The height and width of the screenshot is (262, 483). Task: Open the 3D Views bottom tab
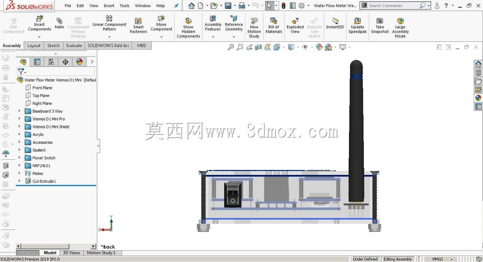71,253
